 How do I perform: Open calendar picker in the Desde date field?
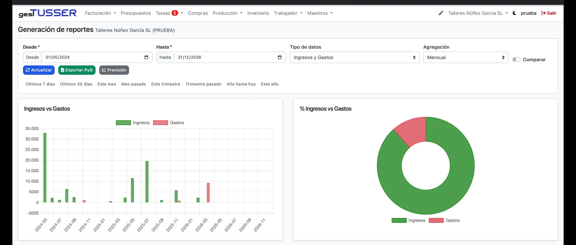click(x=146, y=57)
